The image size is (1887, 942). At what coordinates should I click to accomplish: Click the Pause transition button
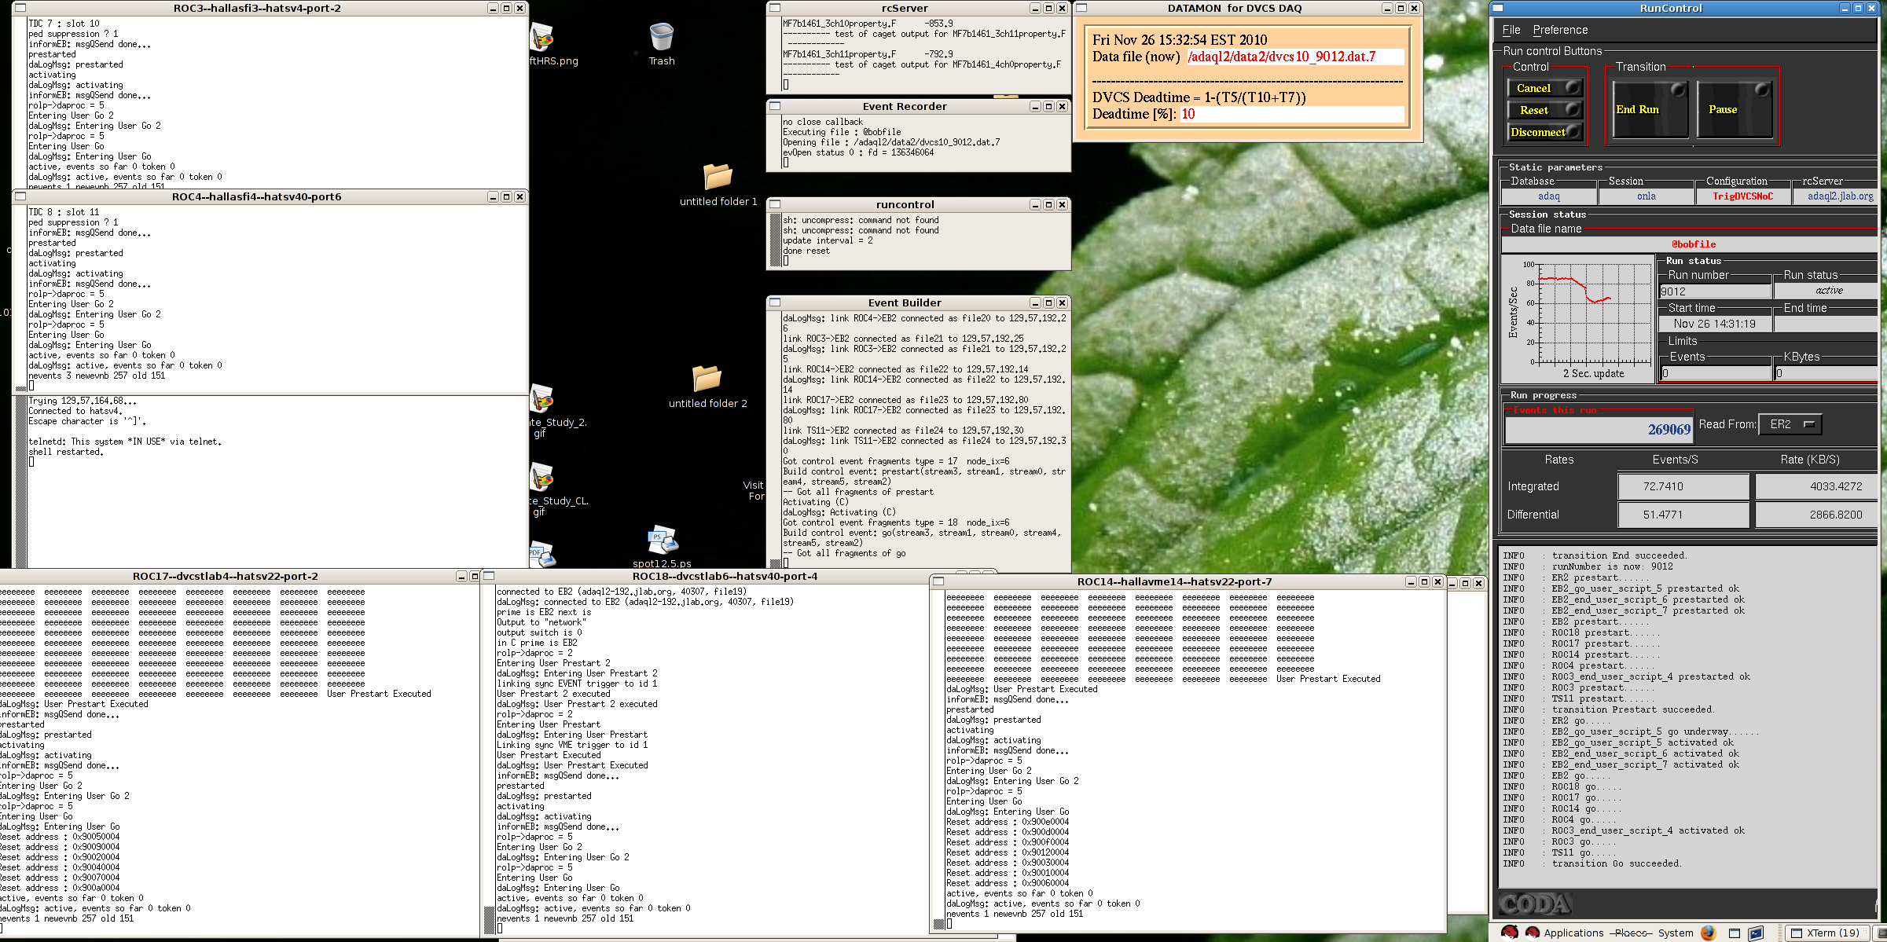(1734, 110)
